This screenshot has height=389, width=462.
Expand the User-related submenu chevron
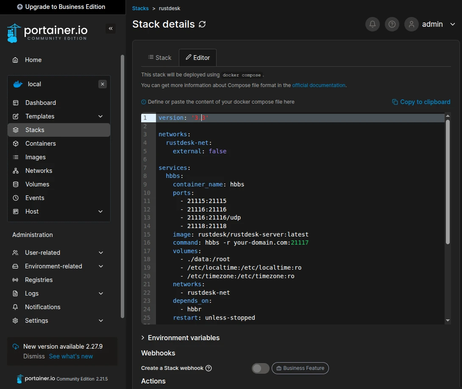(x=101, y=253)
